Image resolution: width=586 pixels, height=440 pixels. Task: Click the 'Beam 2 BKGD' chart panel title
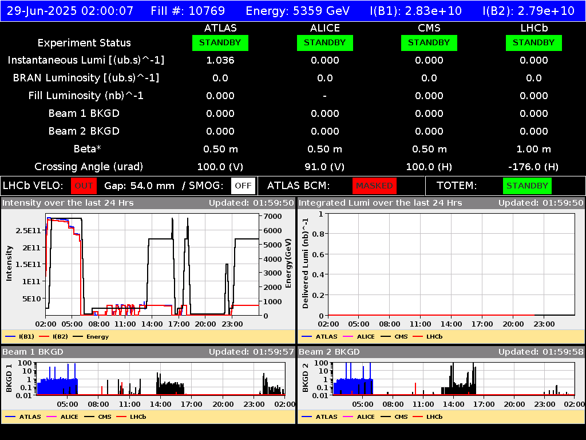[329, 352]
